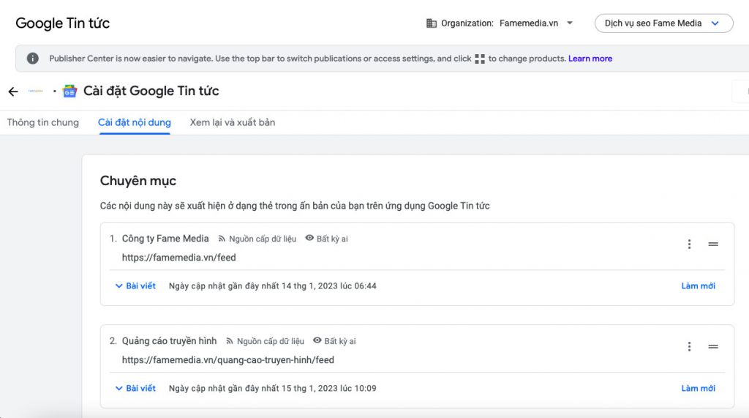The height and width of the screenshot is (418, 749).
Task: Click the info icon in the banner
Action: coord(32,59)
